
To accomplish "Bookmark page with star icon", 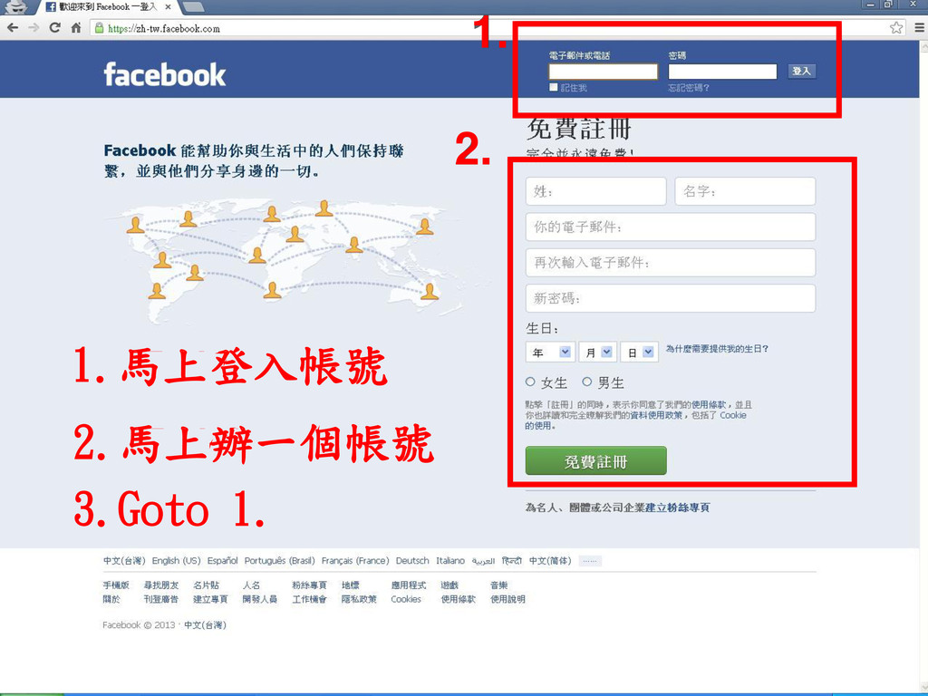I will (x=896, y=28).
